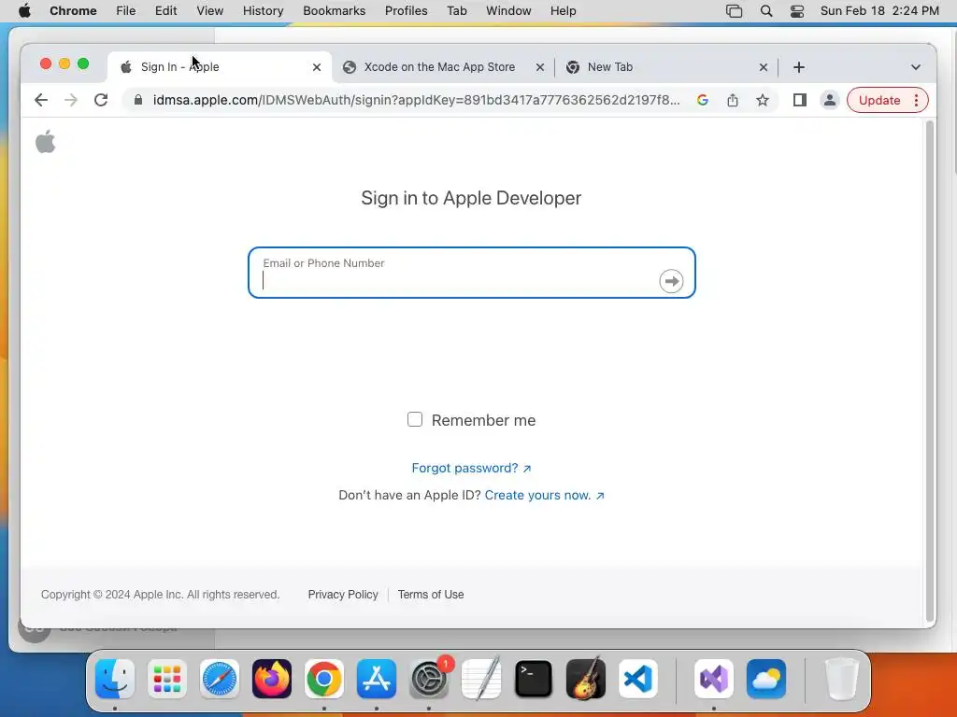Open the Edit menu

(165, 11)
